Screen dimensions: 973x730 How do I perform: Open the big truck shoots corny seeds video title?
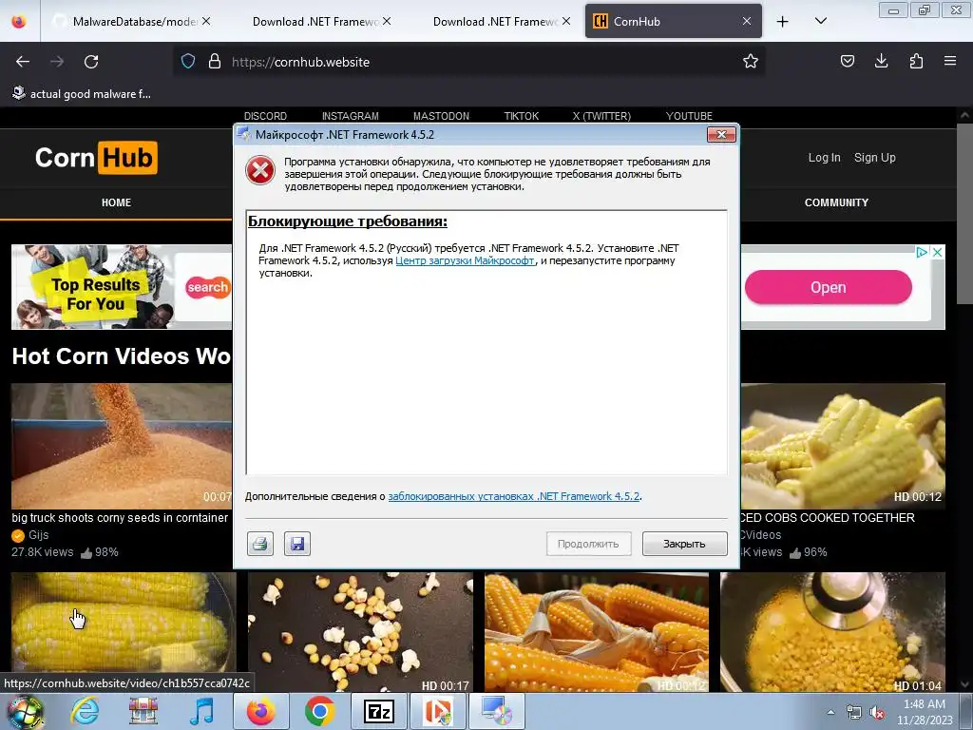[120, 518]
